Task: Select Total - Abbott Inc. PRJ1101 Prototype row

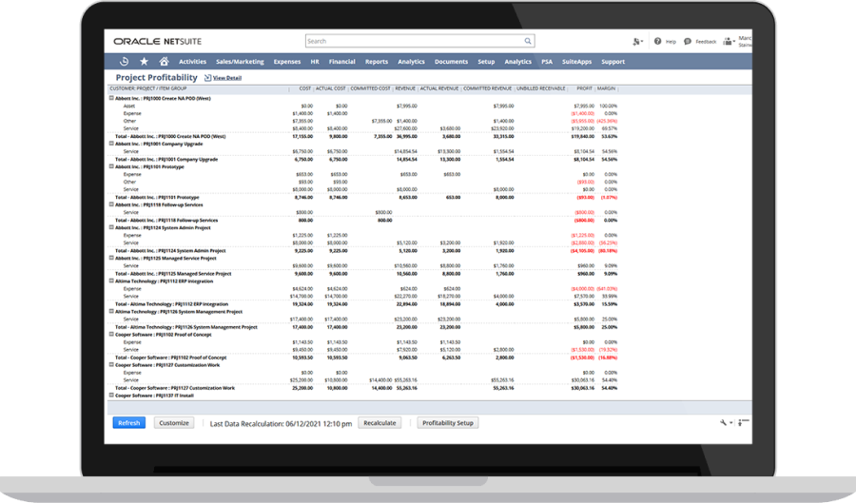Action: click(157, 198)
